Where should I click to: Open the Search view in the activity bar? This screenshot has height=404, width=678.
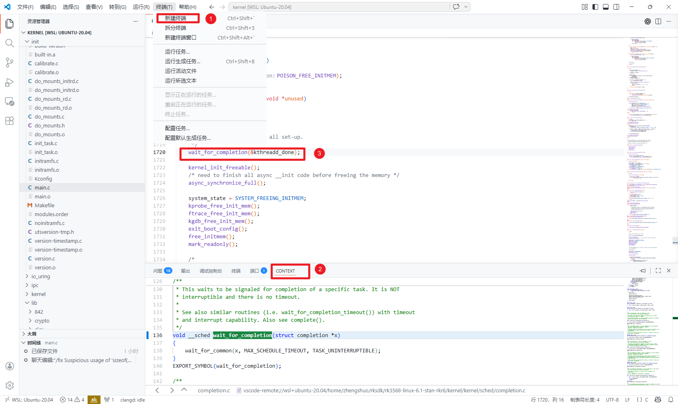pyautogui.click(x=10, y=43)
